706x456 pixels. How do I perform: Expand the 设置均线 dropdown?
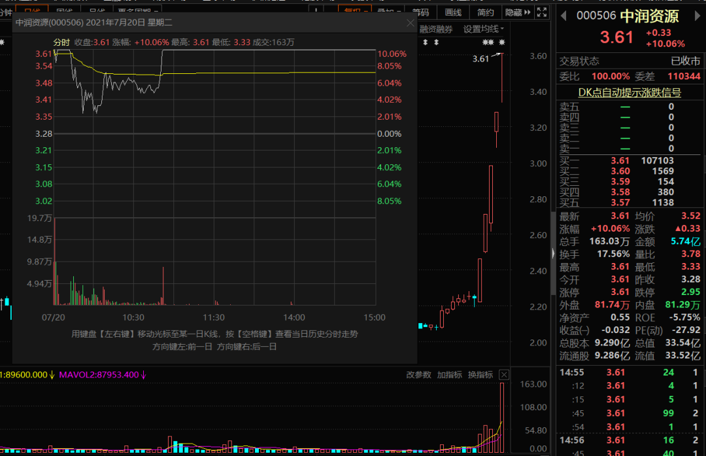tap(484, 29)
